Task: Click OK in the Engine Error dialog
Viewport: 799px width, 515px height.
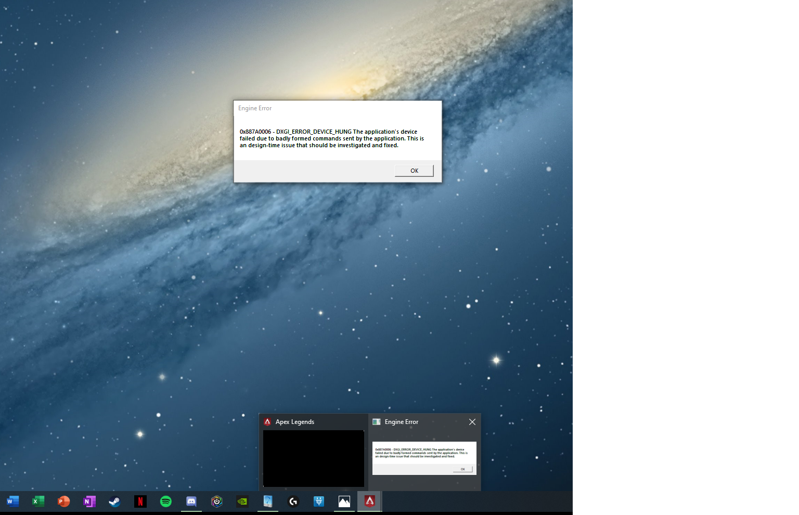Action: 414,171
